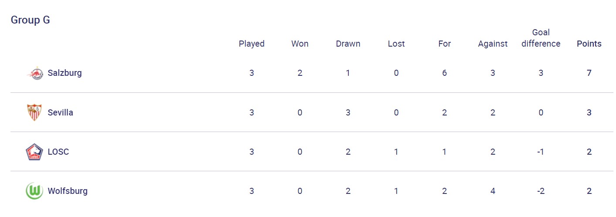Click the Played column header

click(252, 44)
